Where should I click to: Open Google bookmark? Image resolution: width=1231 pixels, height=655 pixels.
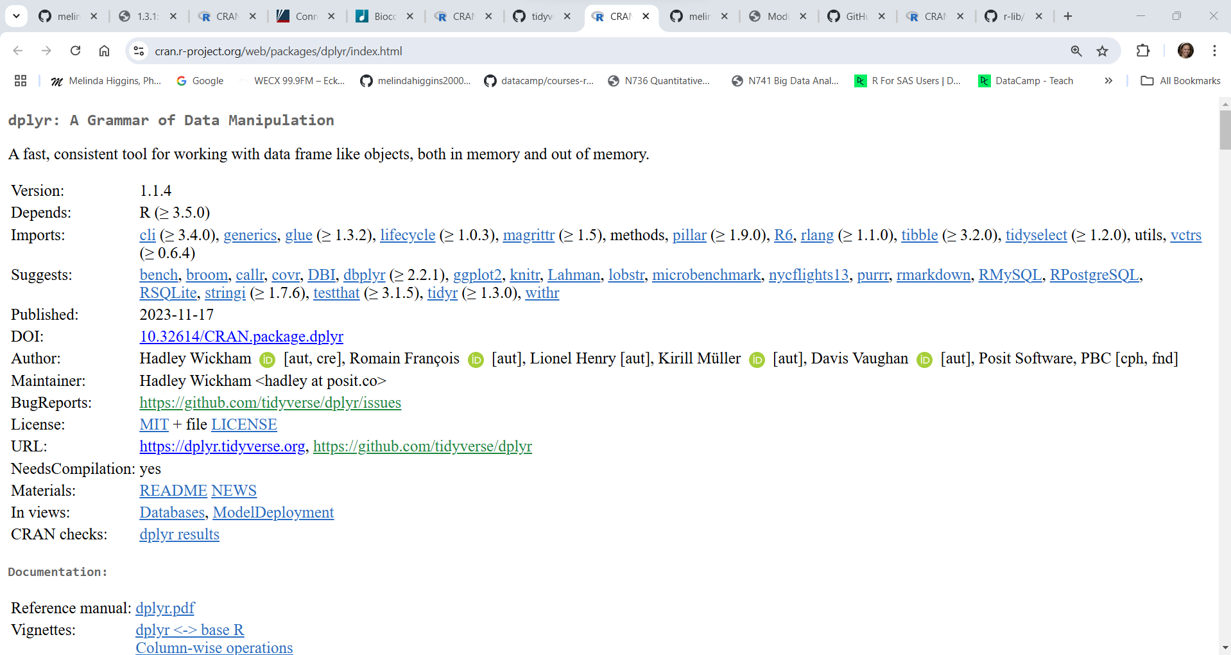pos(200,81)
